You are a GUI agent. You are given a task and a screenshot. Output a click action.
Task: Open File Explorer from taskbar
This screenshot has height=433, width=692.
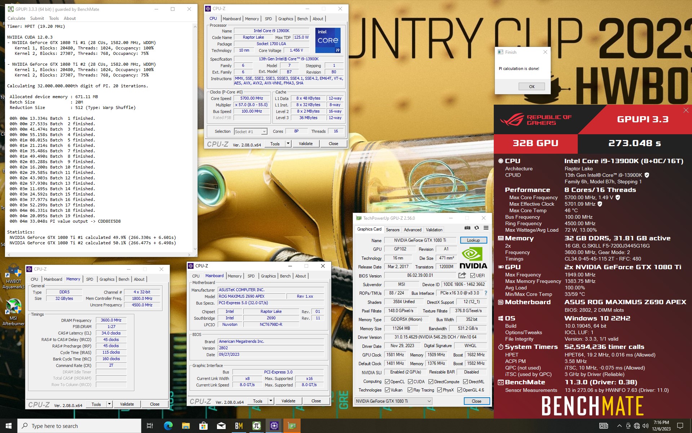point(186,426)
